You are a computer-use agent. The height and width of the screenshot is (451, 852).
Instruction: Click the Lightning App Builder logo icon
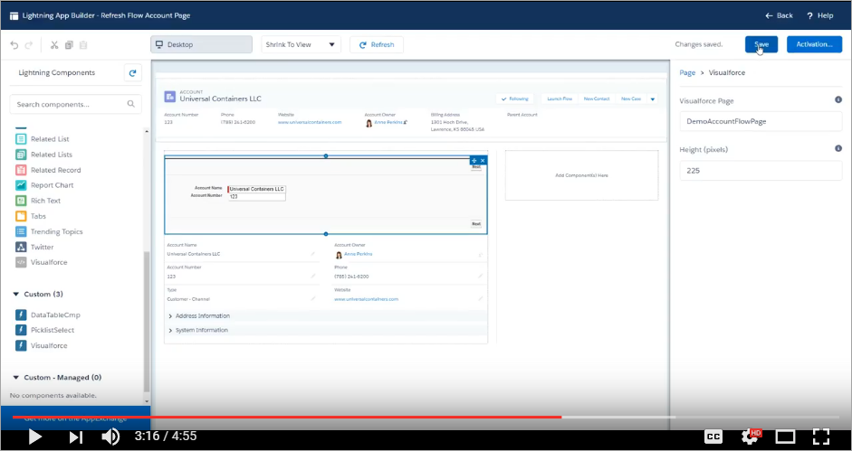[x=14, y=15]
